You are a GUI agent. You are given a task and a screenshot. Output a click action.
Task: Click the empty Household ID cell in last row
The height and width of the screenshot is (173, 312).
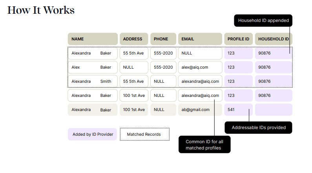(x=274, y=109)
